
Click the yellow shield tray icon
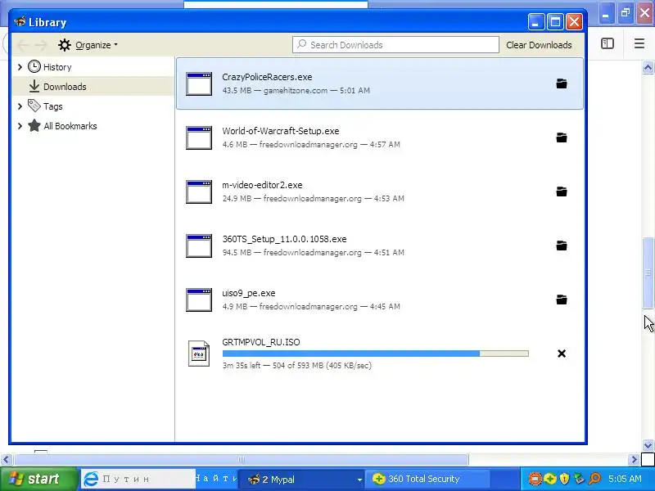click(564, 479)
